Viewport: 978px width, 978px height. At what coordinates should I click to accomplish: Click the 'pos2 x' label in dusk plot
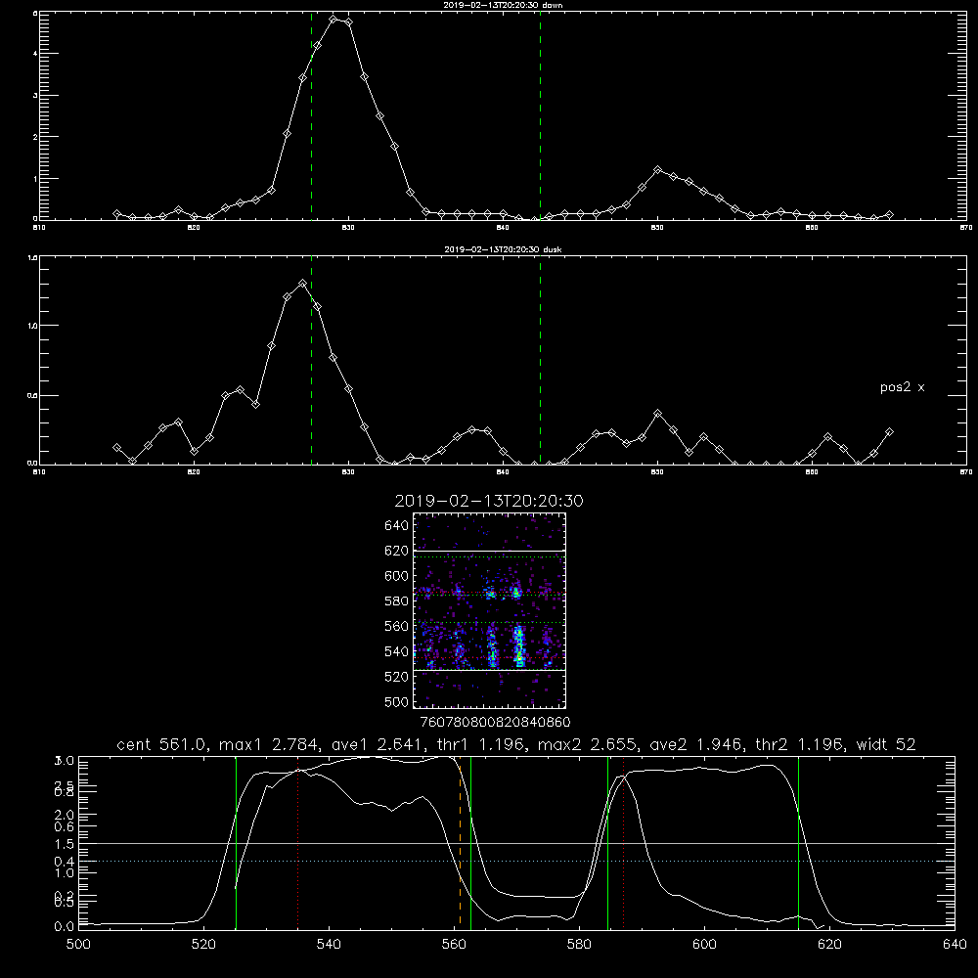[902, 387]
